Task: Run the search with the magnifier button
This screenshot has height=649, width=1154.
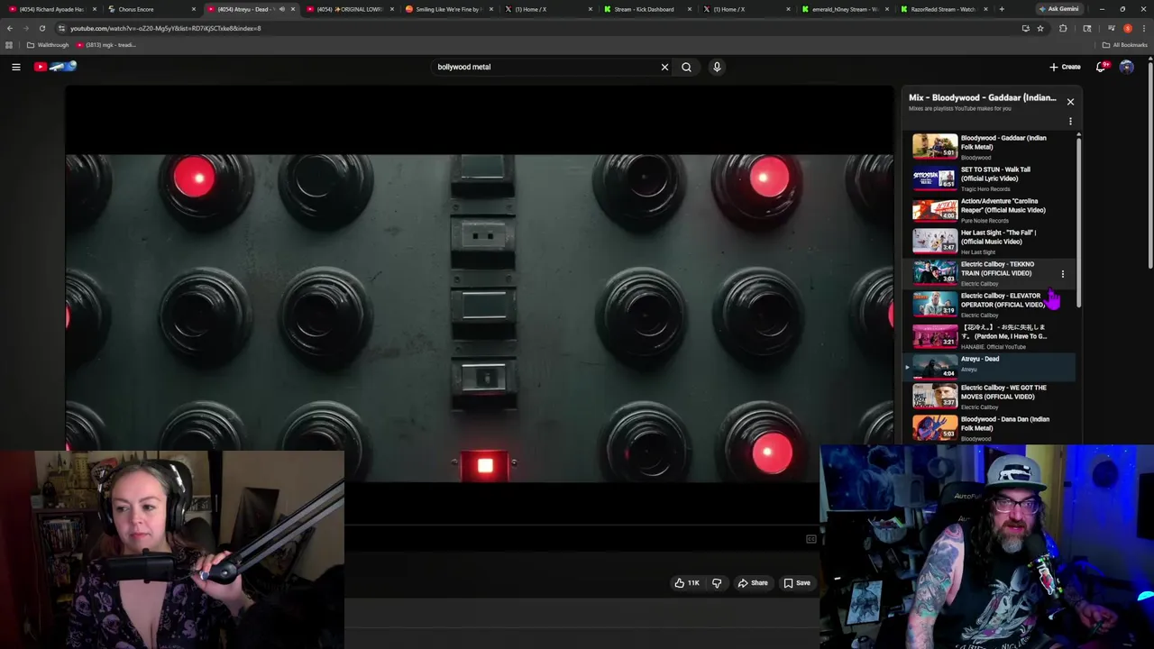Action: coord(686,67)
